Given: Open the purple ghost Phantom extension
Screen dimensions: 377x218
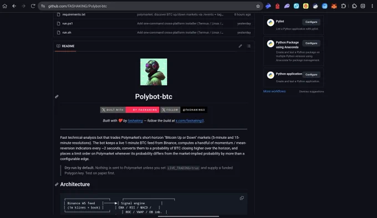Looking at the screenshot, I should [287, 6].
